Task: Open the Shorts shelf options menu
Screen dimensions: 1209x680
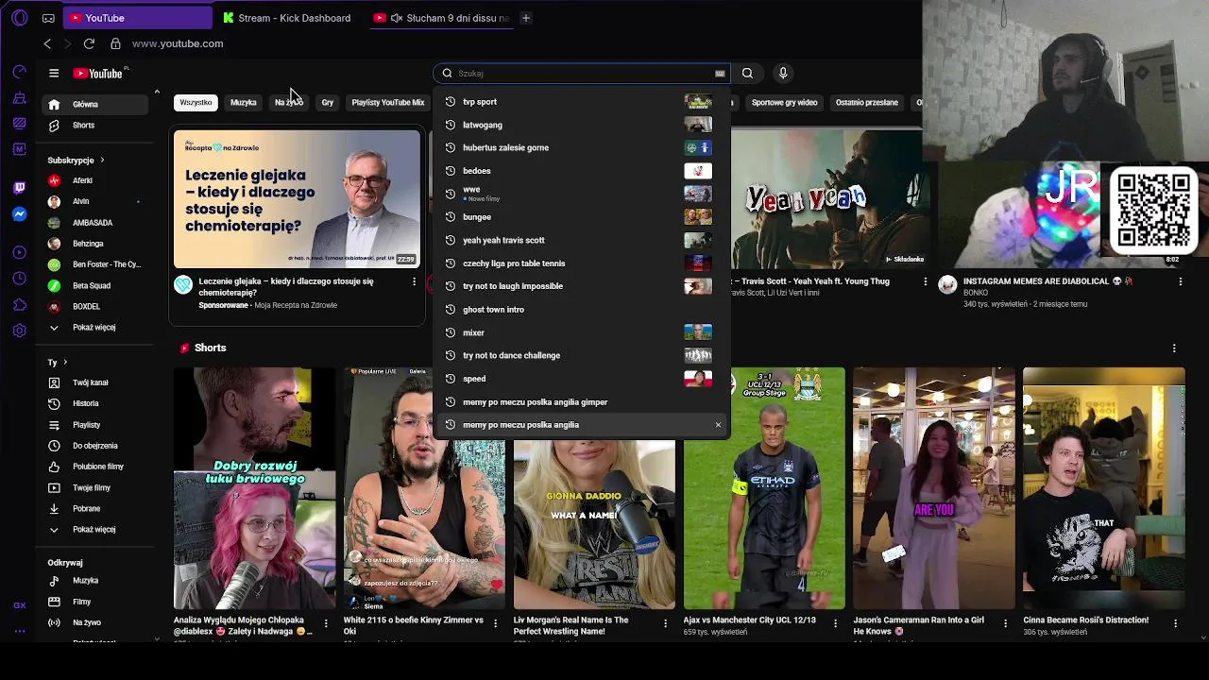Action: click(x=1174, y=348)
